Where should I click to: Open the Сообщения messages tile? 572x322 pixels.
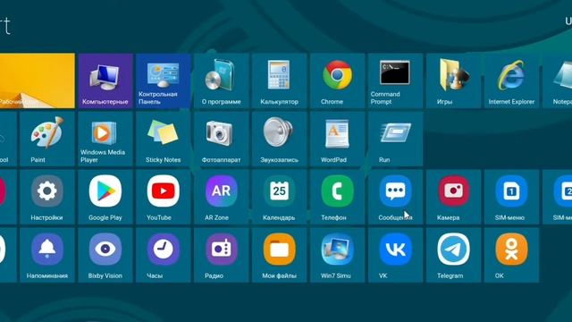(x=395, y=197)
